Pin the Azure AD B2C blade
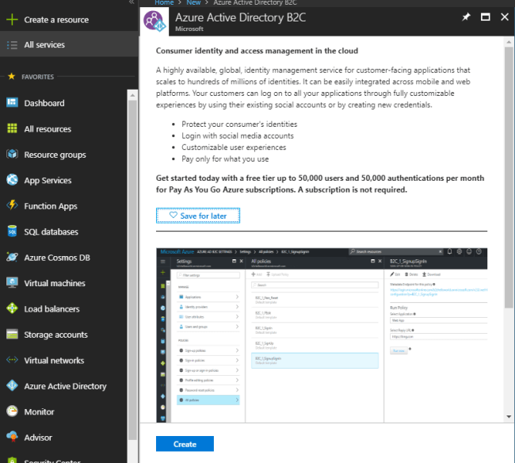This screenshot has width=515, height=463. point(466,17)
